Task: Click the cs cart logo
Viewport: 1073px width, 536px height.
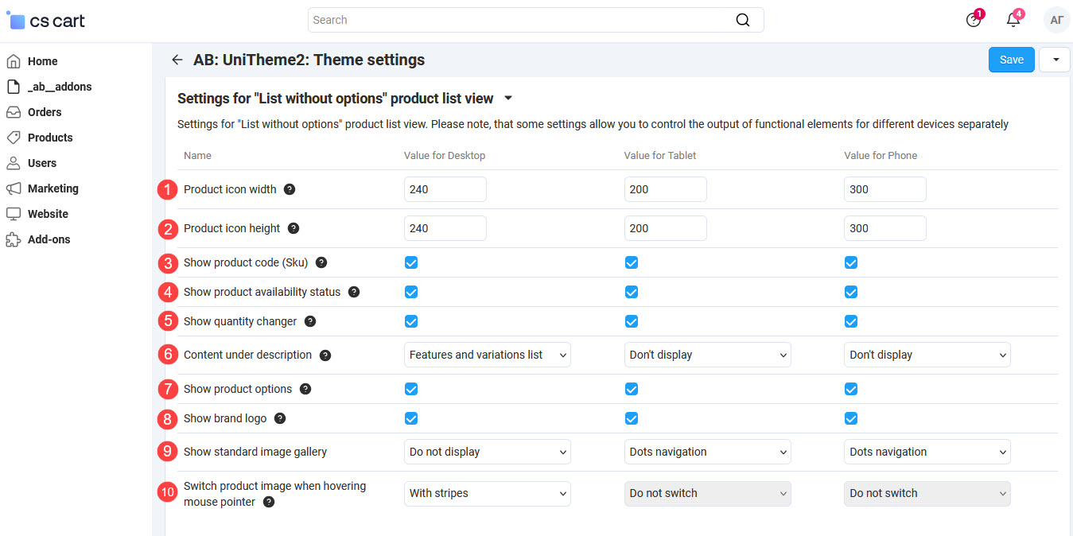Action: [46, 21]
